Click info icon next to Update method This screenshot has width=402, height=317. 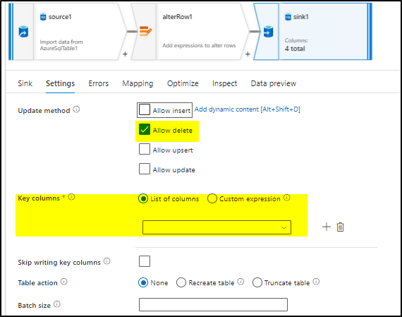point(76,109)
